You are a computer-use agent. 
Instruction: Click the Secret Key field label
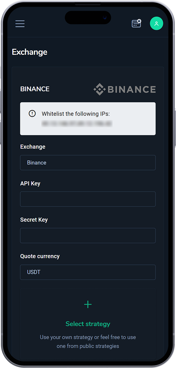tap(34, 220)
